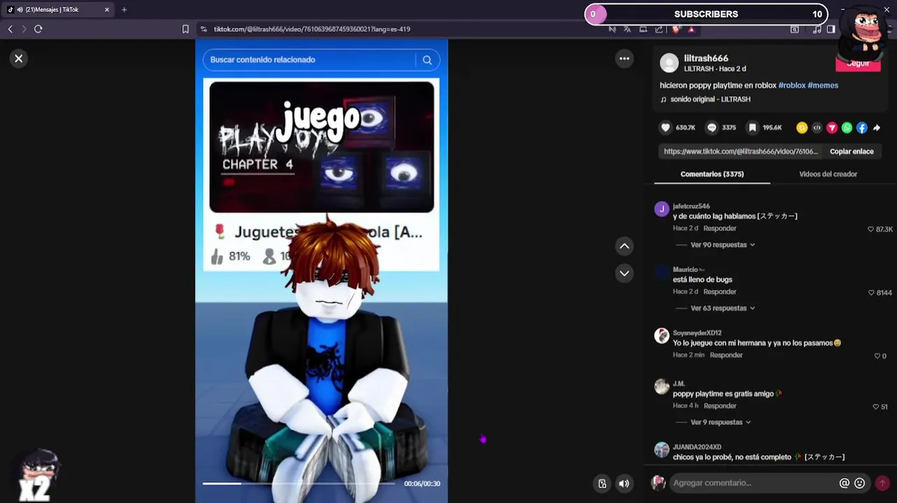Click the embed code icon
Screen dimensions: 897x503
(817, 128)
